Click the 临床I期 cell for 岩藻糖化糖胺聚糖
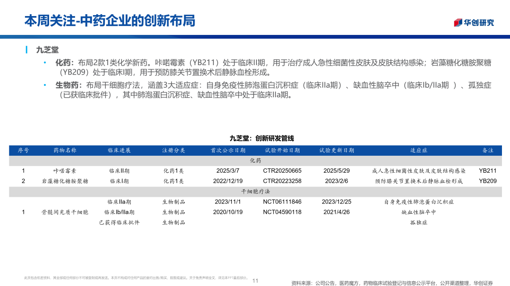Viewport: 510px width, 286px height. pos(119,181)
